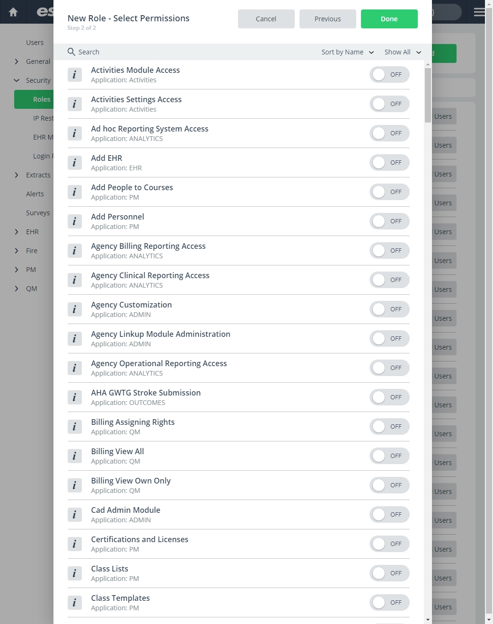Open the Sort by Name dropdown
The width and height of the screenshot is (493, 624).
tap(348, 52)
